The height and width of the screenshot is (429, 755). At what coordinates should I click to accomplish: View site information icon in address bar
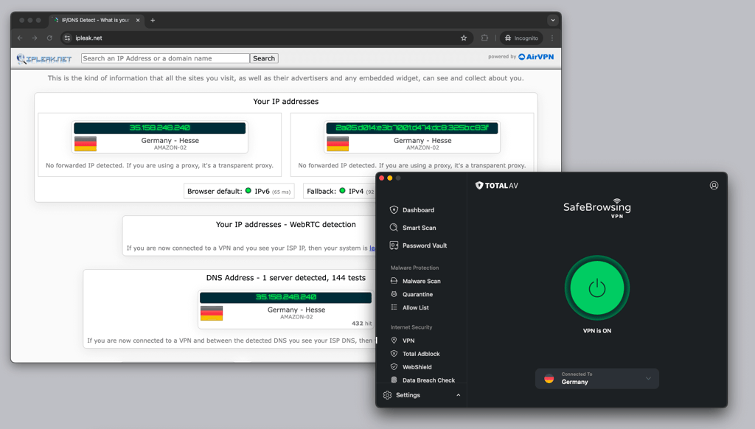tap(67, 38)
